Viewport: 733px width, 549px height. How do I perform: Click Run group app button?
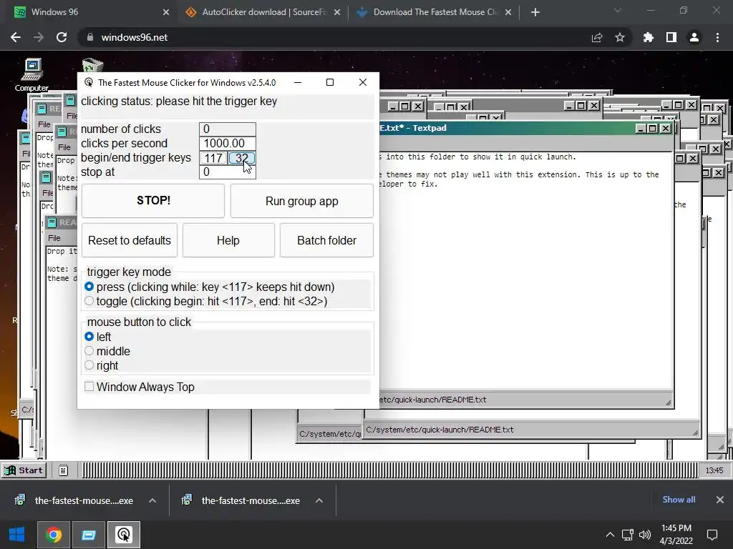(302, 201)
